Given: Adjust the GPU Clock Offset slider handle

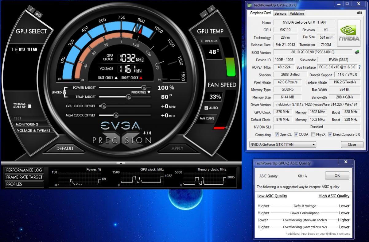Looking at the screenshot, I should [103, 106].
